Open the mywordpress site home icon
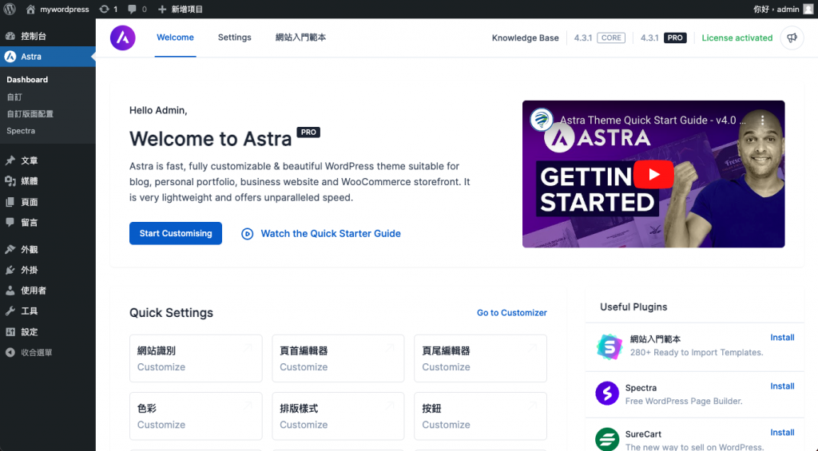Image resolution: width=818 pixels, height=451 pixels. pyautogui.click(x=31, y=9)
